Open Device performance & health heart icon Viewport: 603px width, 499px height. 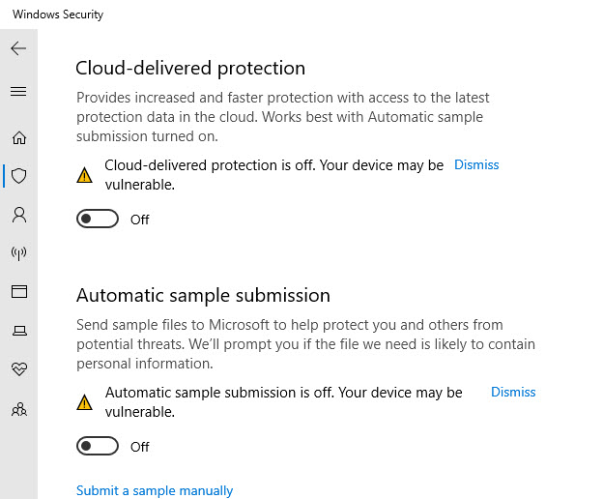(x=18, y=369)
